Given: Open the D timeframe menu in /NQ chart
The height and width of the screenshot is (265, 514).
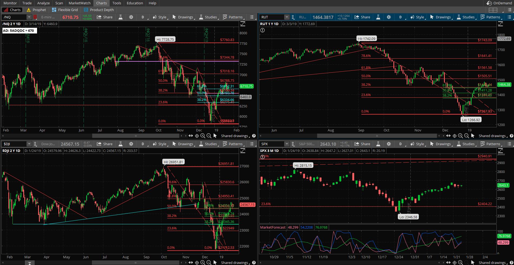Looking at the screenshot, I should [143, 17].
